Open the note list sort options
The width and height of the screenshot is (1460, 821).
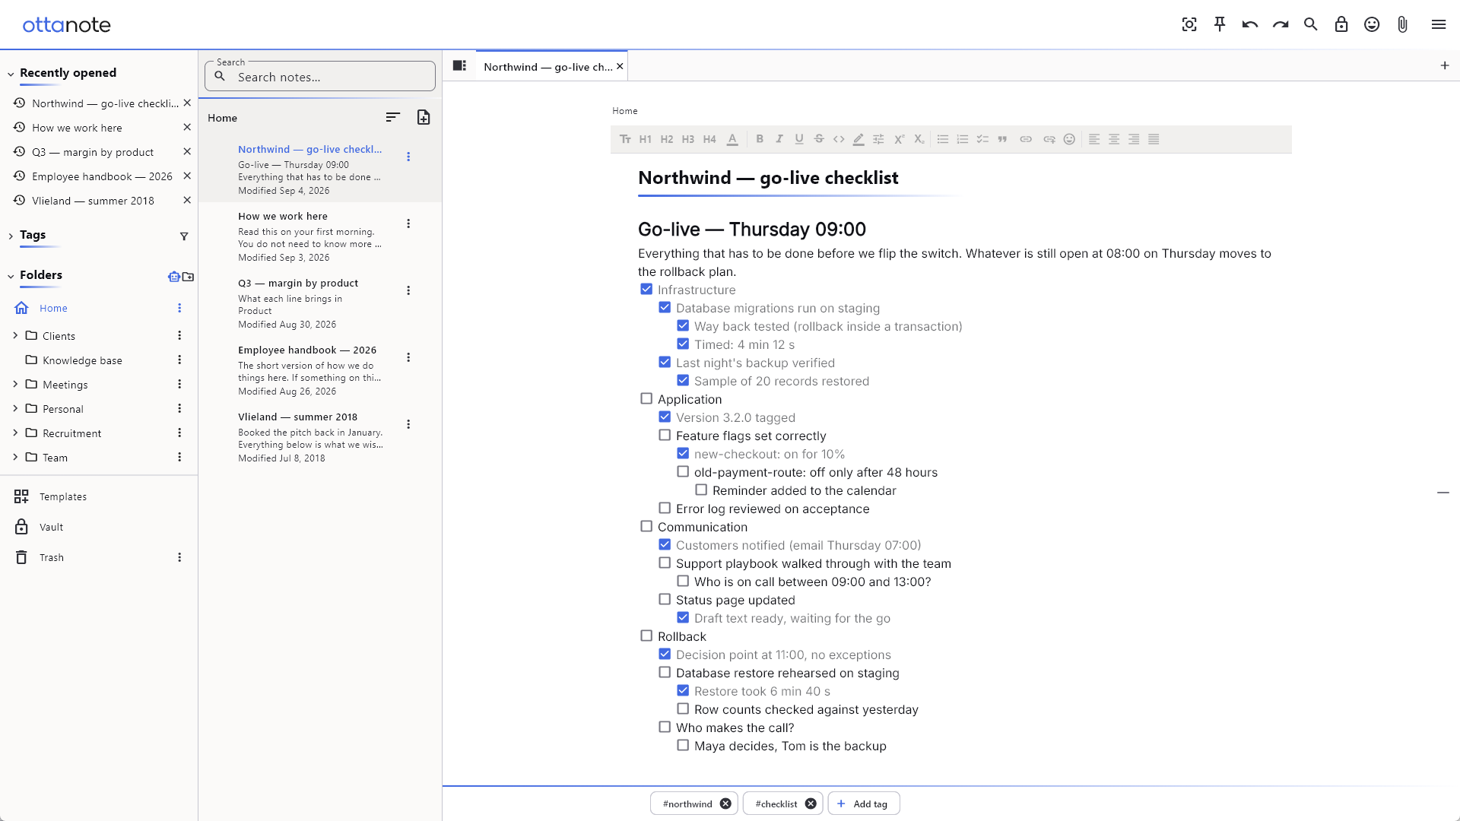[392, 117]
